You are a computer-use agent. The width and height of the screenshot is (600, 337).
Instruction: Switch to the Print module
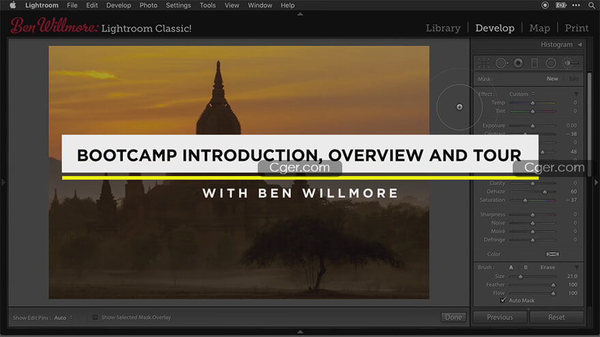(x=577, y=28)
